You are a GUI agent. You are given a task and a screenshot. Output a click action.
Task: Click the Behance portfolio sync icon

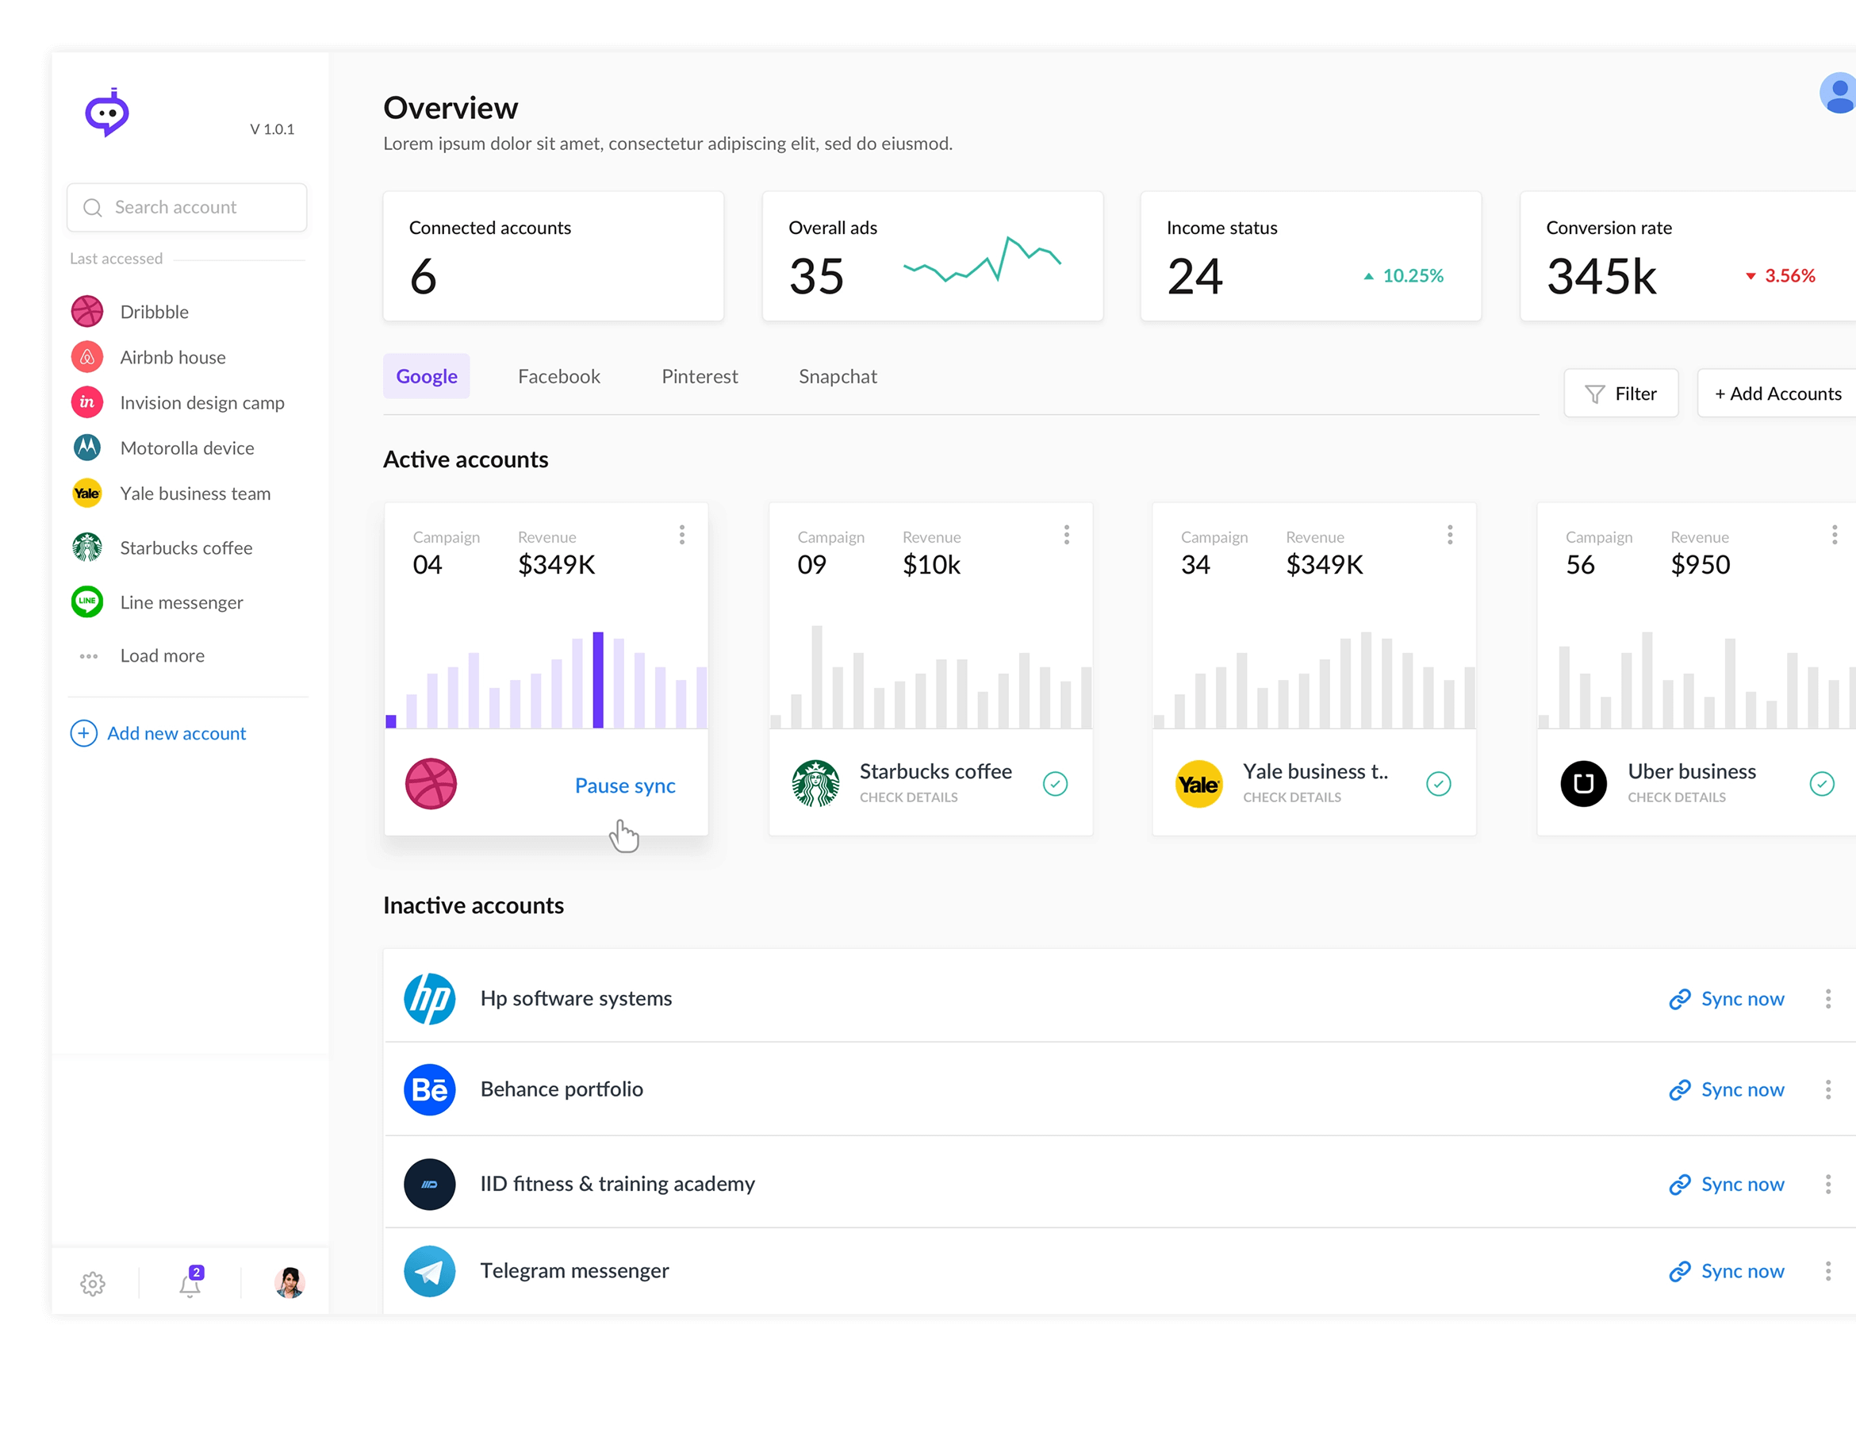[x=1675, y=1089]
